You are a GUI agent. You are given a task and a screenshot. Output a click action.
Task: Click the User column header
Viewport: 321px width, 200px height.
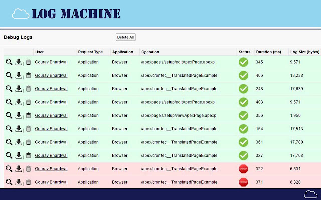pos(39,52)
